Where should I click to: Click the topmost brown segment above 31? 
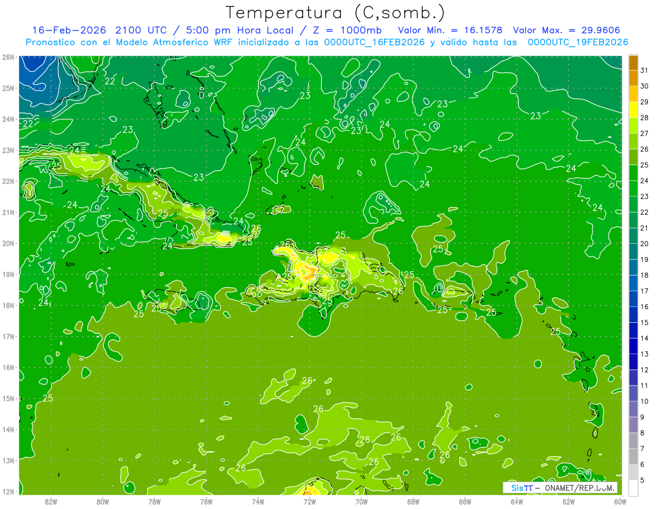[633, 63]
